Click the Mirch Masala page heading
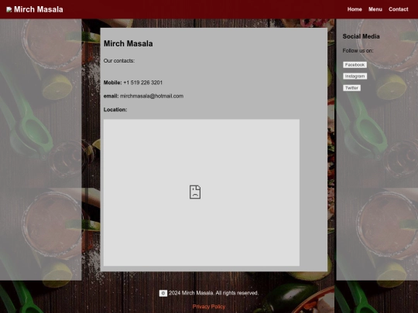Screen dimensions: 418x313 click(128, 43)
